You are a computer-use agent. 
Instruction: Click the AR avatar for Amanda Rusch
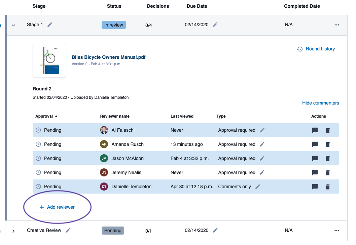click(104, 144)
